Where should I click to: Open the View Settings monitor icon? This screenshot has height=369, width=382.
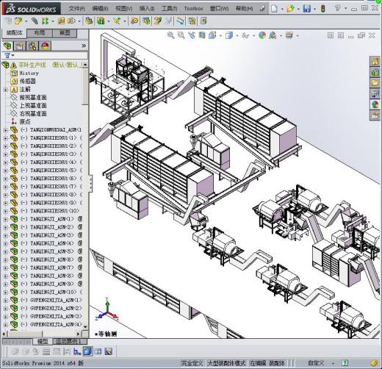pos(289,35)
